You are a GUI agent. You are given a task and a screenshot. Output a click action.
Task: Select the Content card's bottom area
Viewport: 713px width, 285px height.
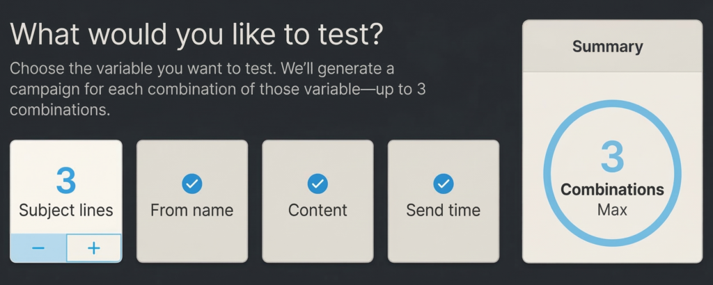point(318,242)
